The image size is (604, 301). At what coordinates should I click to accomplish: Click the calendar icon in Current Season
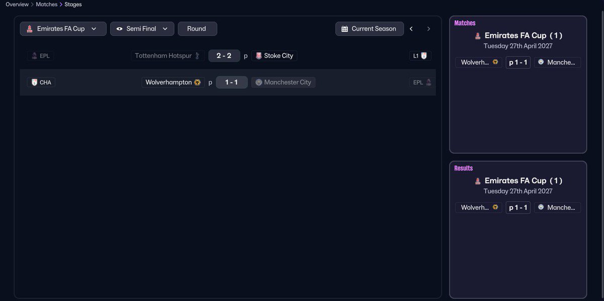(x=345, y=29)
